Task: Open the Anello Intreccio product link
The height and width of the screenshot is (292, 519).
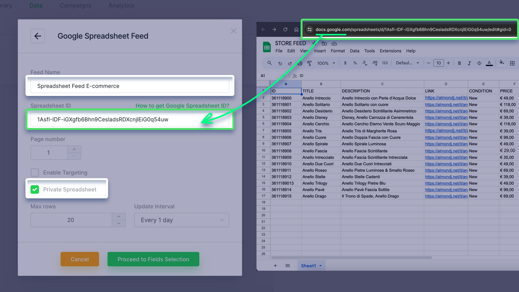Action: 446,98
